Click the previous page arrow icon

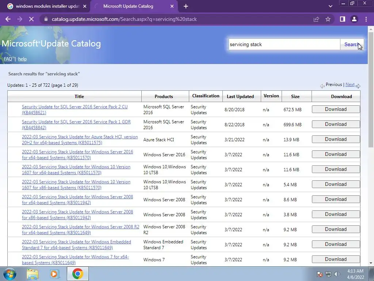point(322,86)
